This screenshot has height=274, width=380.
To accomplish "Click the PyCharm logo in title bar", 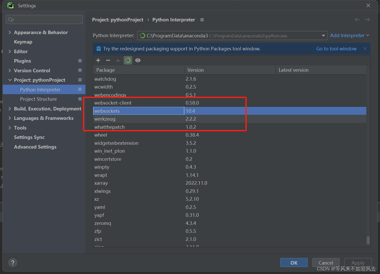I will pos(10,5).
